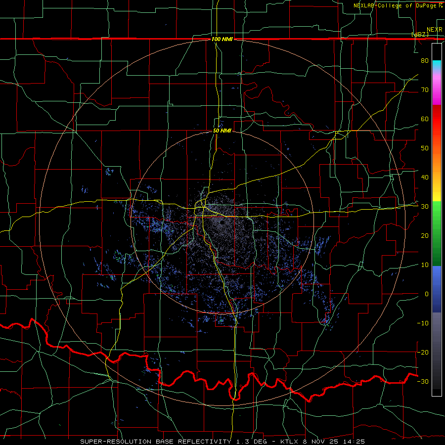Click the 80 value on the dBZ scale
The image size is (445, 445).
tap(425, 60)
